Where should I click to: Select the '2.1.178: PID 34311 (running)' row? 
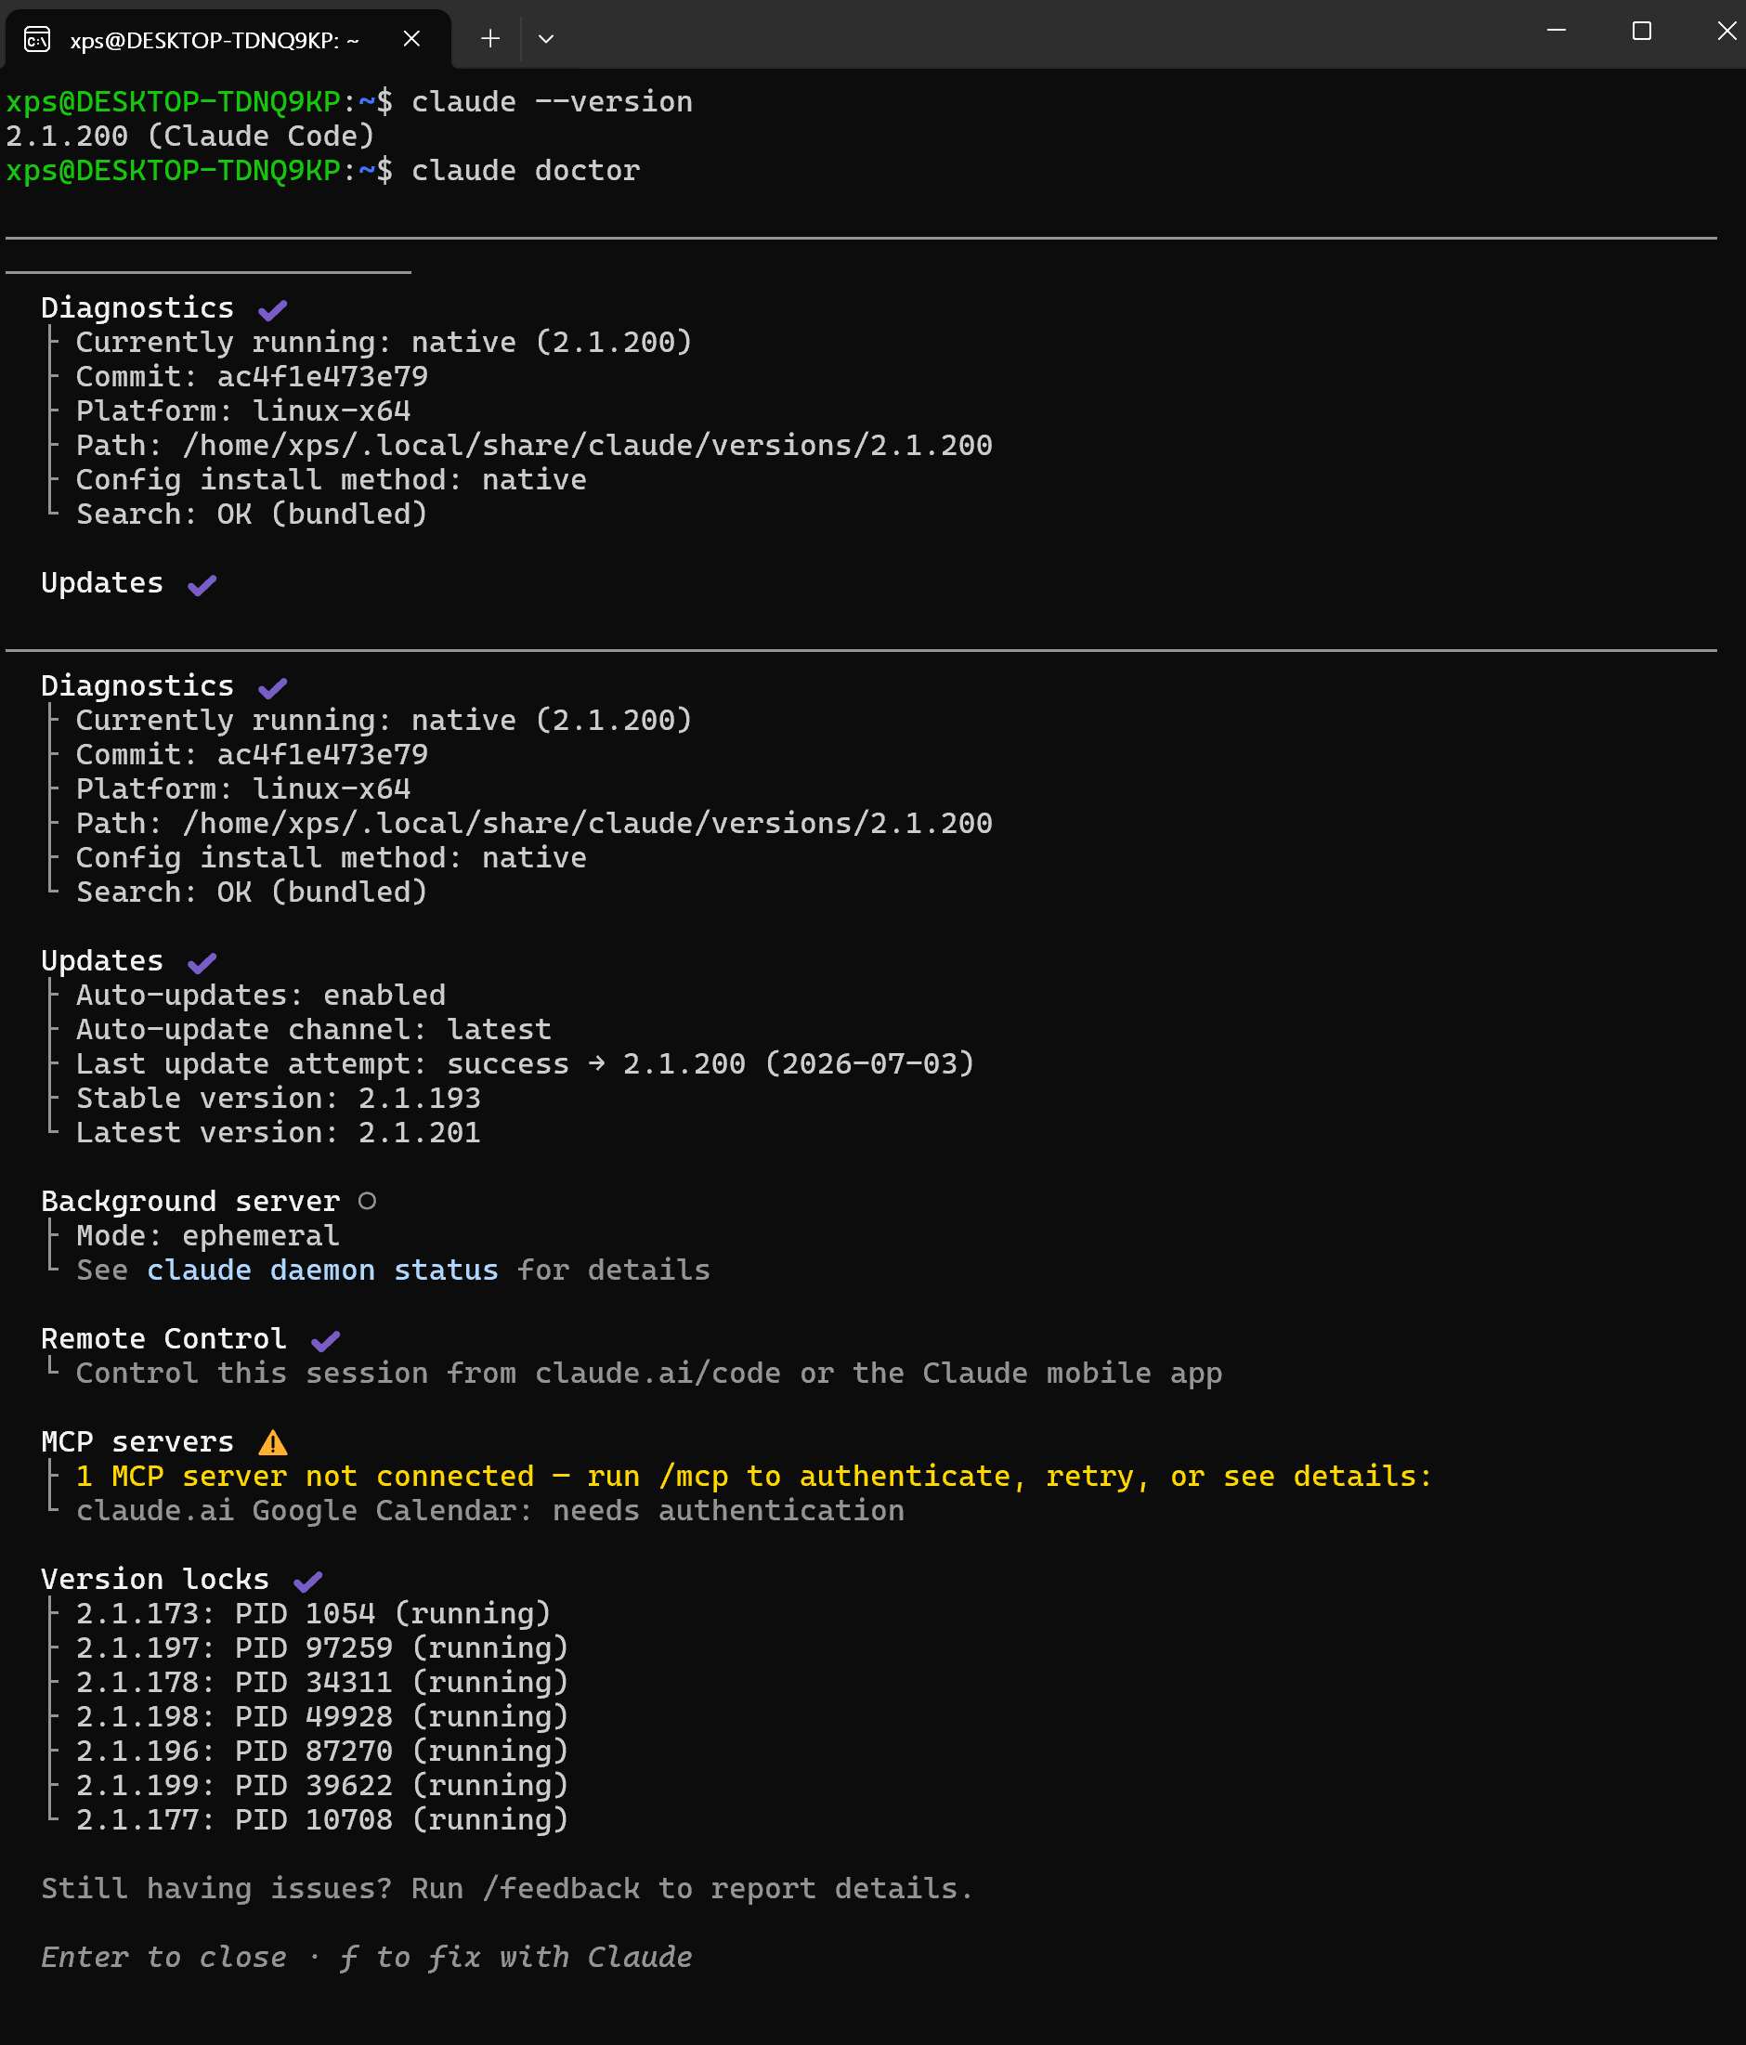click(323, 1683)
